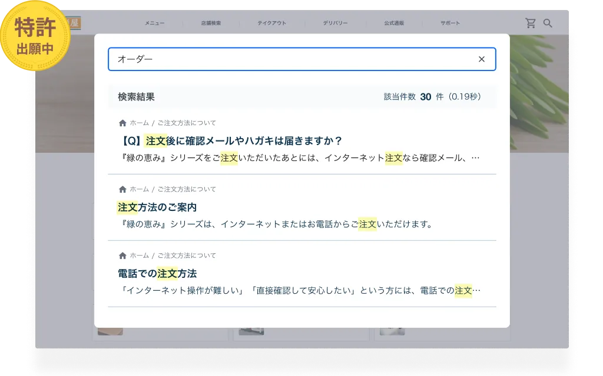Open the サポート navigation item
Viewport: 603px width, 376px height.
[x=449, y=23]
